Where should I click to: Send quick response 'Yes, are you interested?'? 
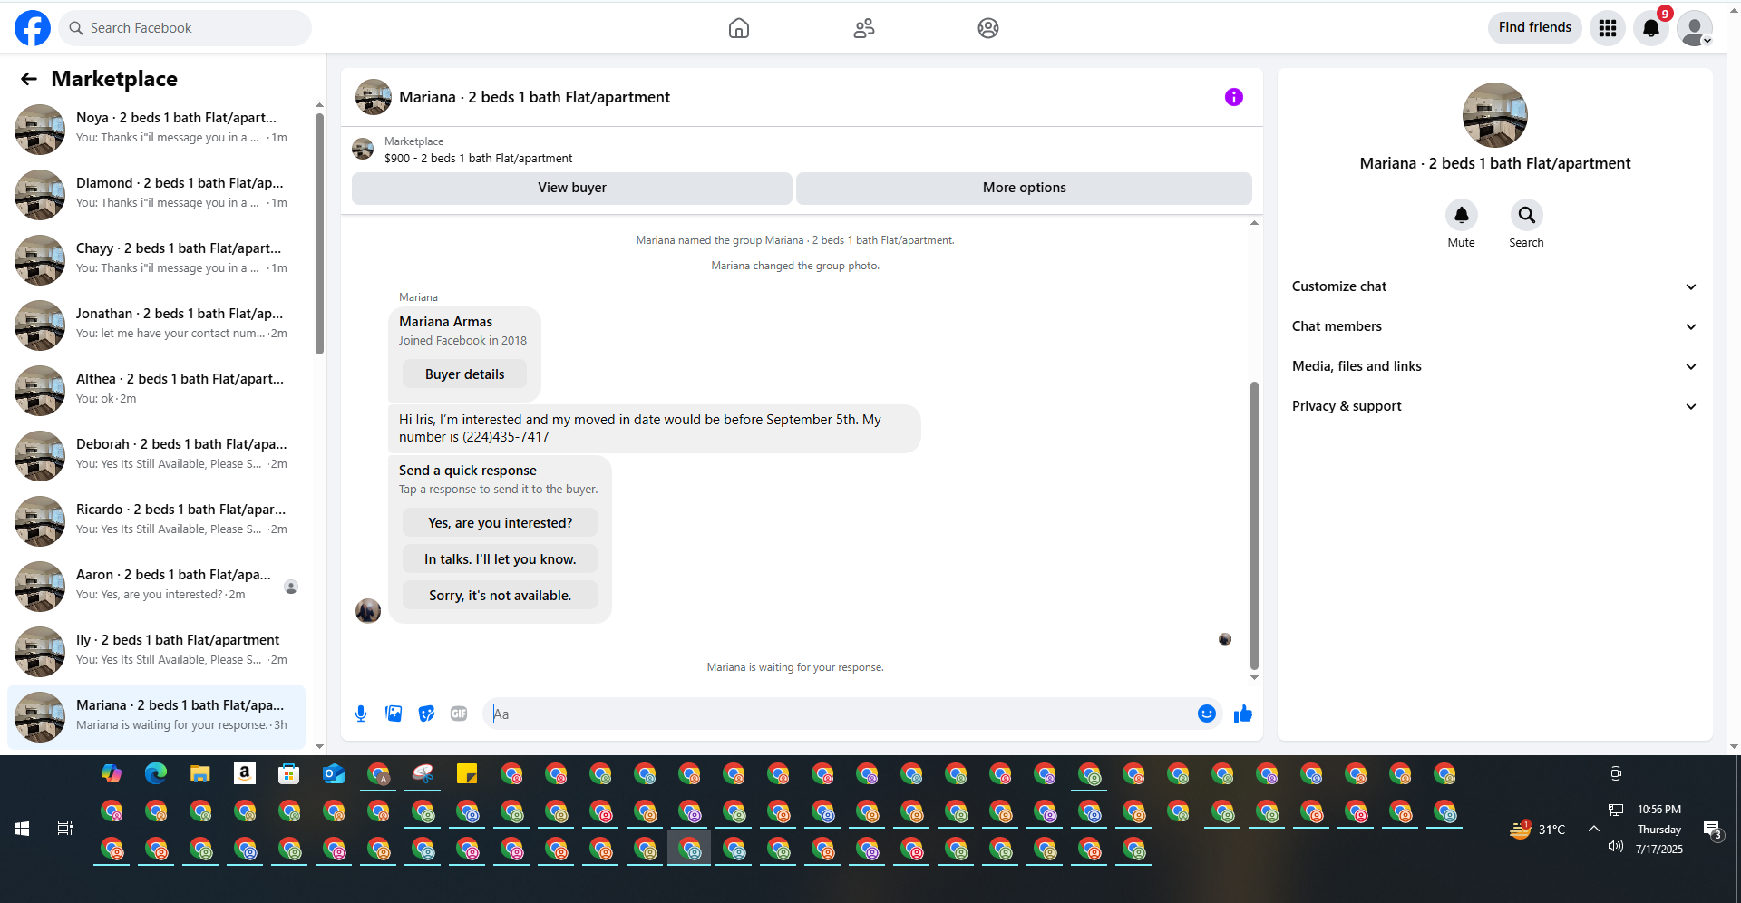click(500, 523)
